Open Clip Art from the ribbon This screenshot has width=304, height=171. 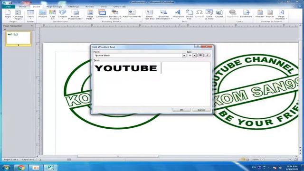tap(53, 15)
